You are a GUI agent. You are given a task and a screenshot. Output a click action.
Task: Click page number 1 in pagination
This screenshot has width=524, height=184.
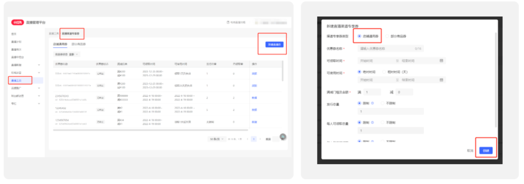[254, 139]
